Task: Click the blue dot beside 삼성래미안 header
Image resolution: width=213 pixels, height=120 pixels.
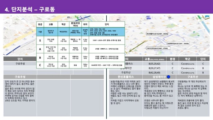Action: pyautogui.click(x=168, y=77)
